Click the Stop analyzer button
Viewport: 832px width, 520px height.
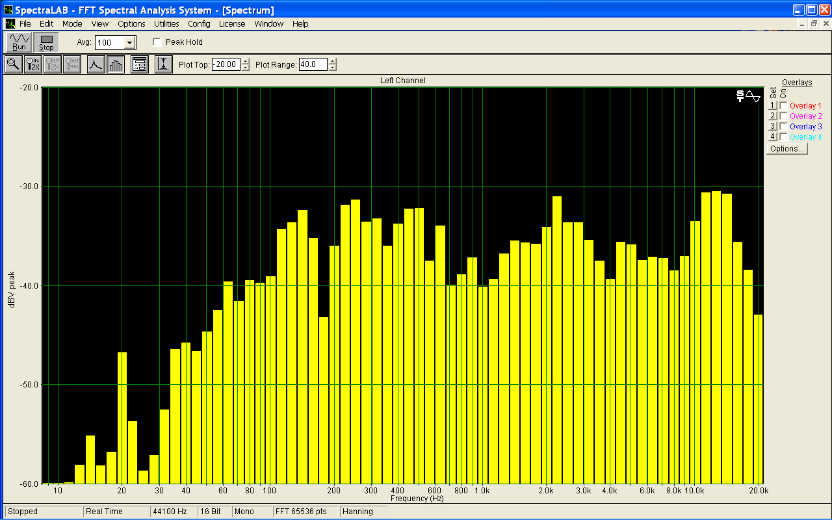tap(46, 42)
